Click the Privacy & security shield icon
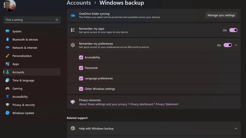246x138 pixels. (x=7, y=105)
